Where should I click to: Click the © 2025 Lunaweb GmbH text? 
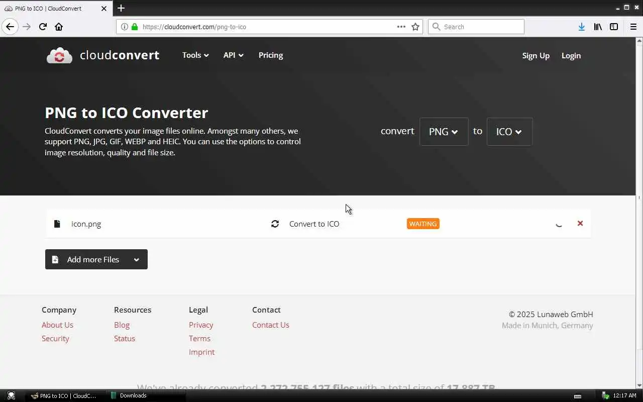[x=551, y=314]
